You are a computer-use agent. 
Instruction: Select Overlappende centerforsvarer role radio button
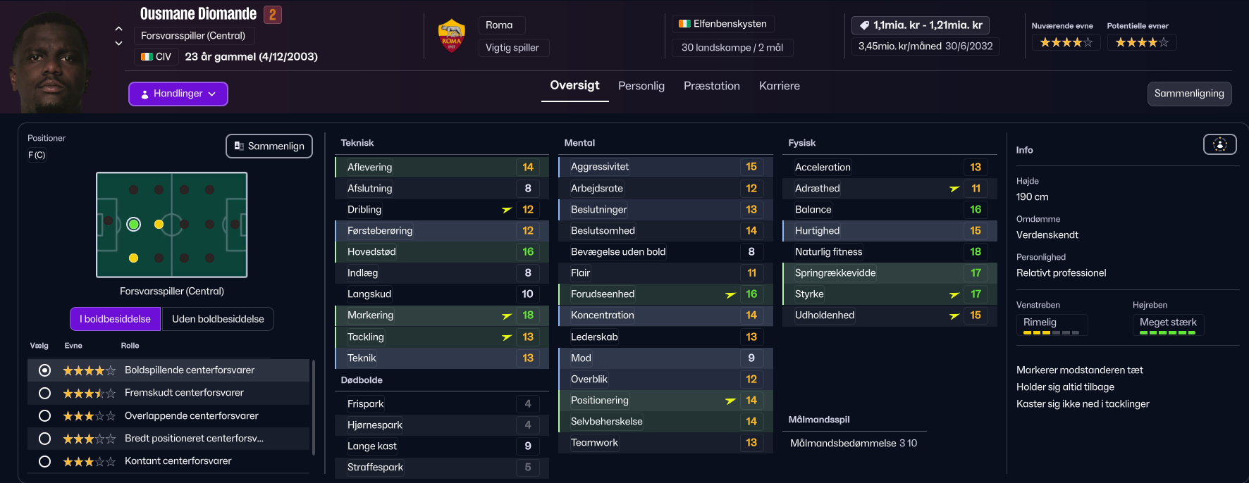(x=45, y=416)
